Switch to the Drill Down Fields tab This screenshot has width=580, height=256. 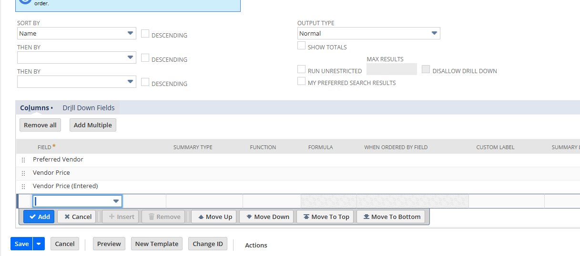(89, 108)
